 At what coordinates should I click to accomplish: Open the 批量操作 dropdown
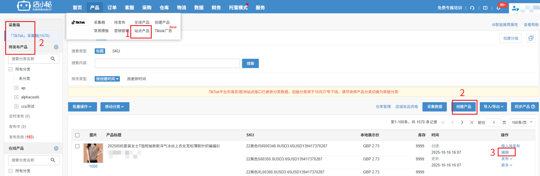click(82, 107)
